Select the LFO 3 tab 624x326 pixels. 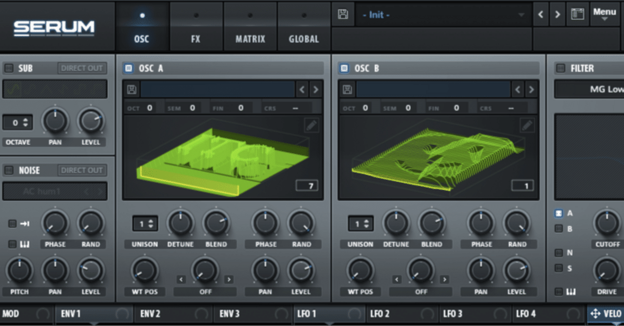(x=474, y=314)
